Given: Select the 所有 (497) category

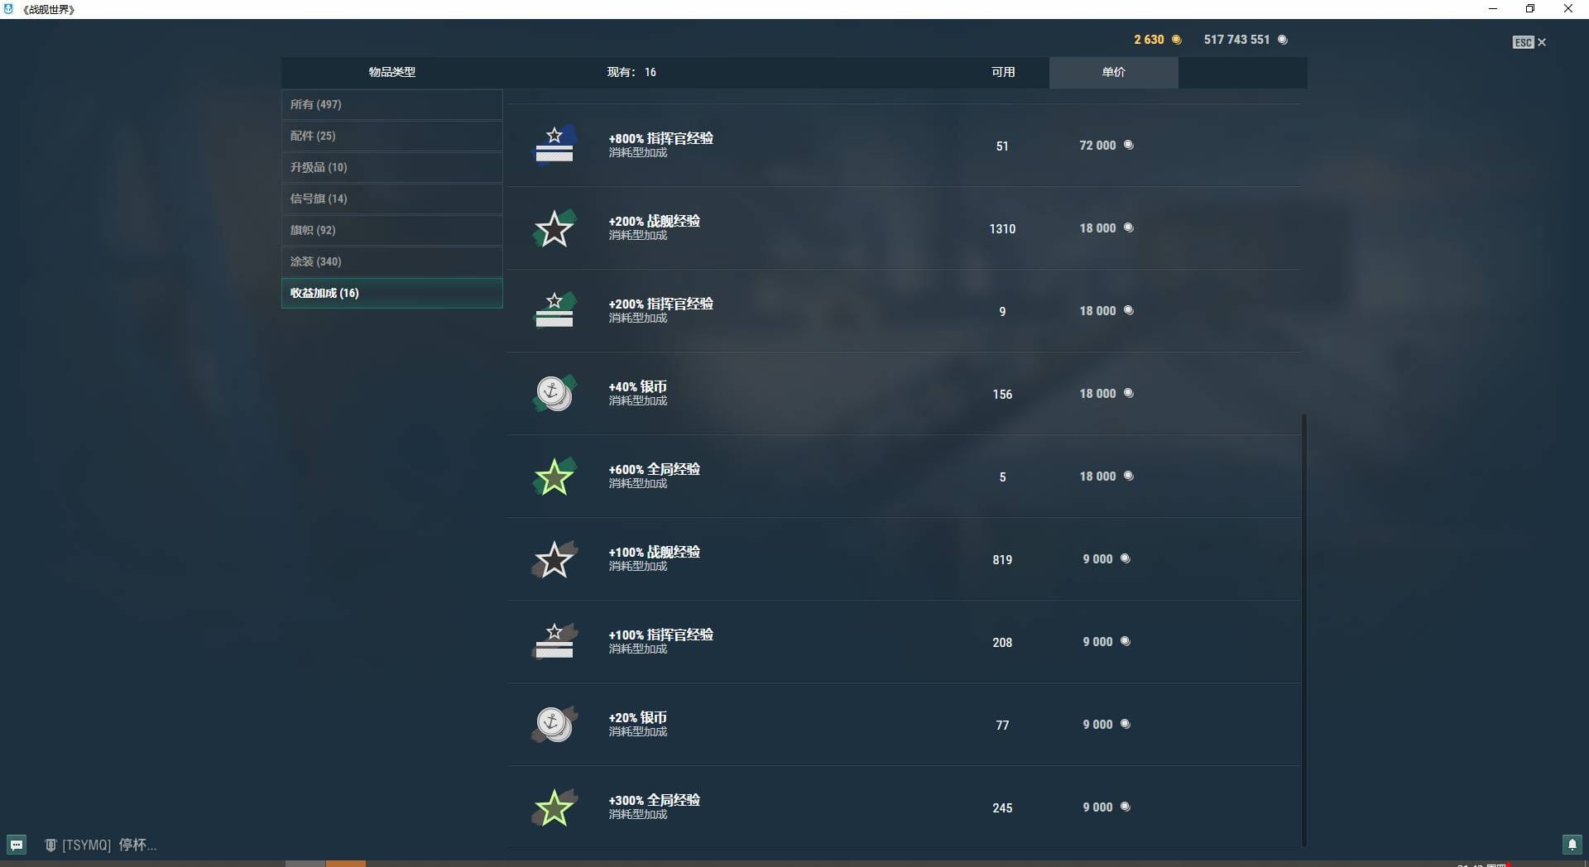Looking at the screenshot, I should (x=391, y=104).
